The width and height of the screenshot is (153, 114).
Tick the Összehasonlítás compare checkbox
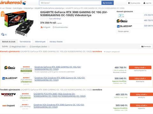pyautogui.click(x=54, y=27)
